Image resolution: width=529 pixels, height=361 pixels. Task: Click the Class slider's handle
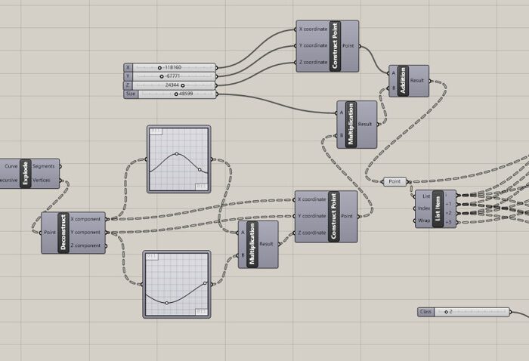pos(446,312)
